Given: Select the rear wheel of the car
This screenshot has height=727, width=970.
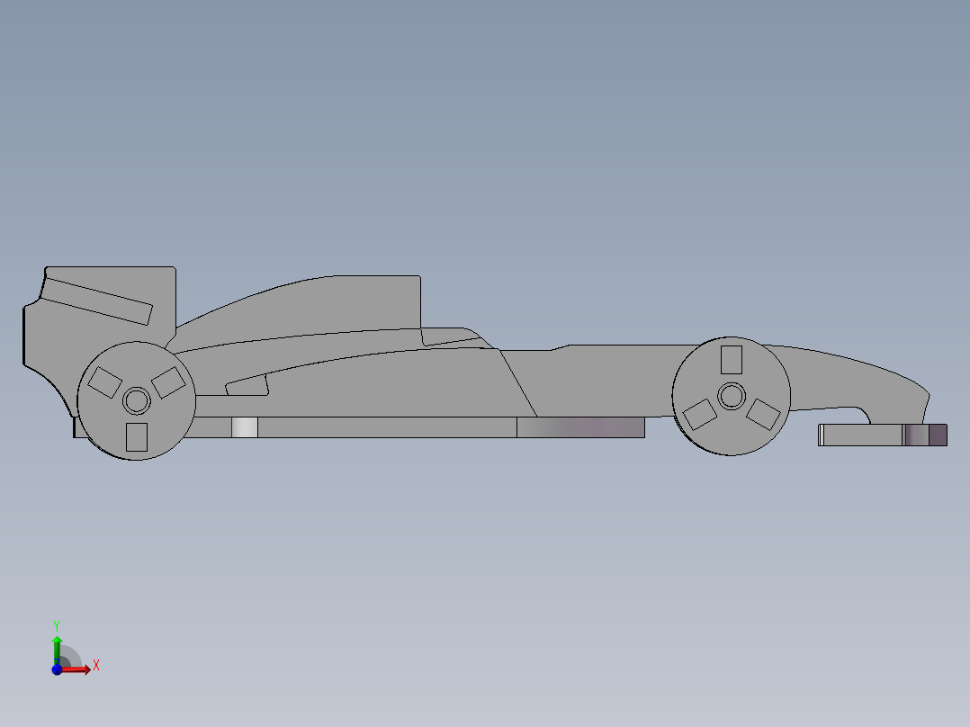Looking at the screenshot, I should coord(135,399).
